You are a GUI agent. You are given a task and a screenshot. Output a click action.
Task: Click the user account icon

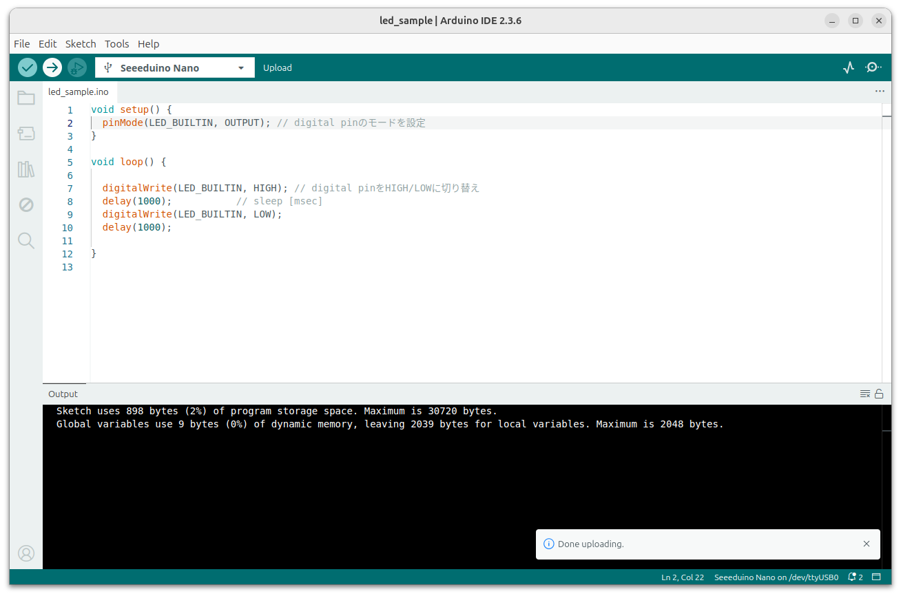click(26, 553)
